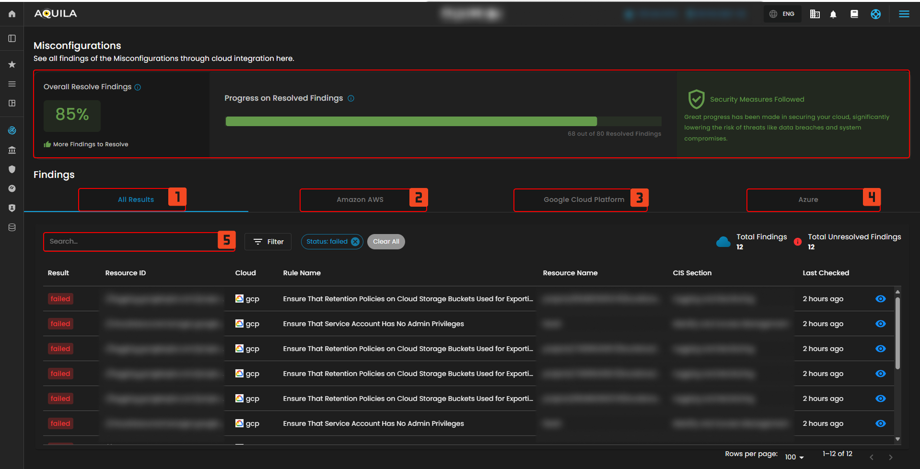The height and width of the screenshot is (469, 920).
Task: Open the Rows per page dropdown
Action: click(x=794, y=457)
